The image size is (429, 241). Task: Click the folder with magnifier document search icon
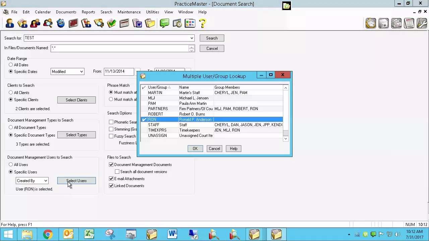(99, 23)
